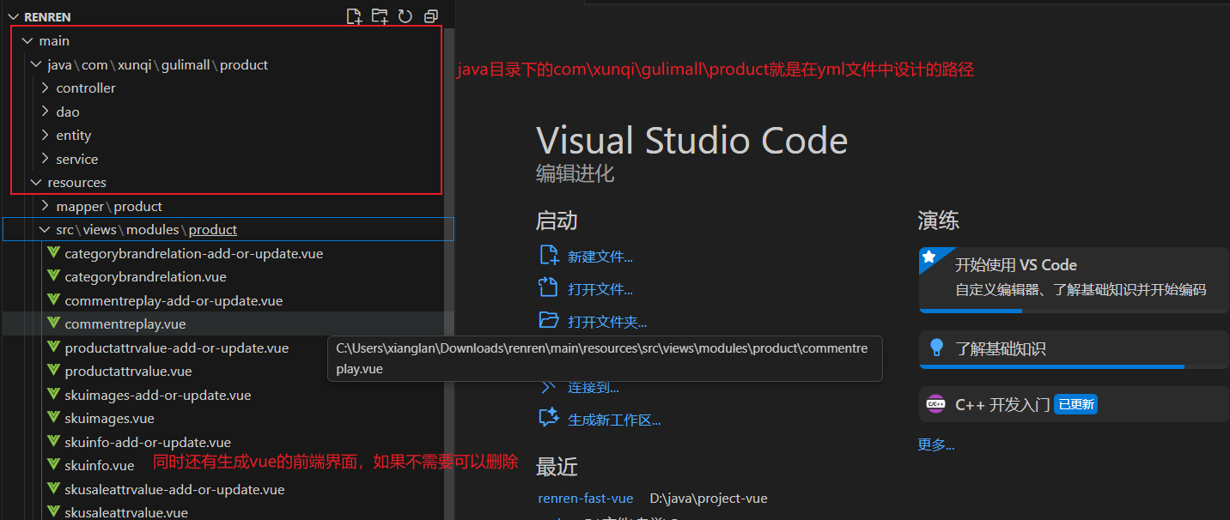This screenshot has height=520, width=1230.
Task: Click the lightbulb icon on 了解基础知识
Action: 936,348
